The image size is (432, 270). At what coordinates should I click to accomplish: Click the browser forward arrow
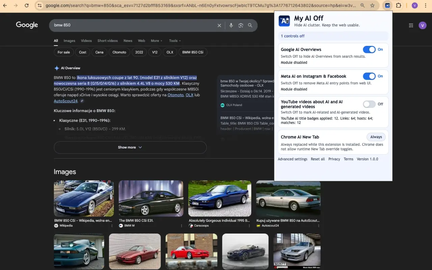click(x=16, y=5)
